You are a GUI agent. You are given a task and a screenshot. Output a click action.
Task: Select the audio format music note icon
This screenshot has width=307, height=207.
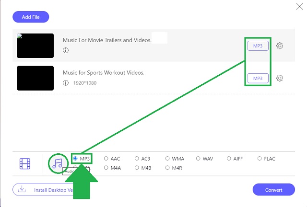pos(58,163)
